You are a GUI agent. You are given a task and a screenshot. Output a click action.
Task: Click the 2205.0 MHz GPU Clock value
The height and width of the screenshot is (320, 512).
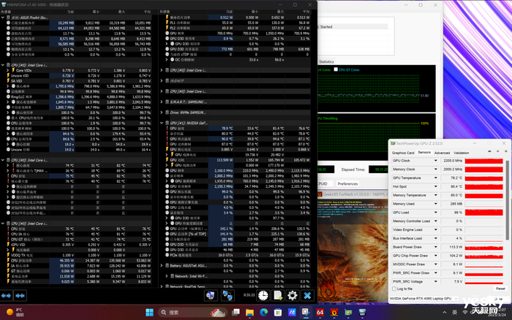(x=452, y=161)
